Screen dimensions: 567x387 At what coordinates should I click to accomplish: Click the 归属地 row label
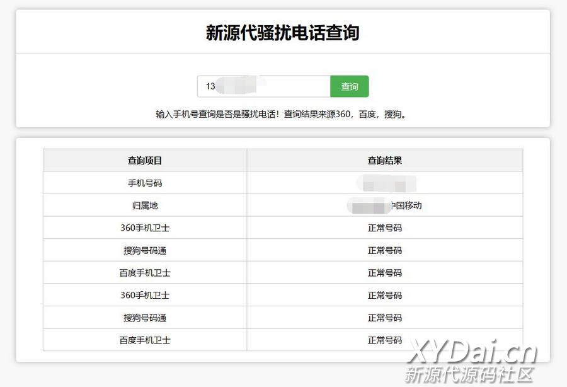145,205
